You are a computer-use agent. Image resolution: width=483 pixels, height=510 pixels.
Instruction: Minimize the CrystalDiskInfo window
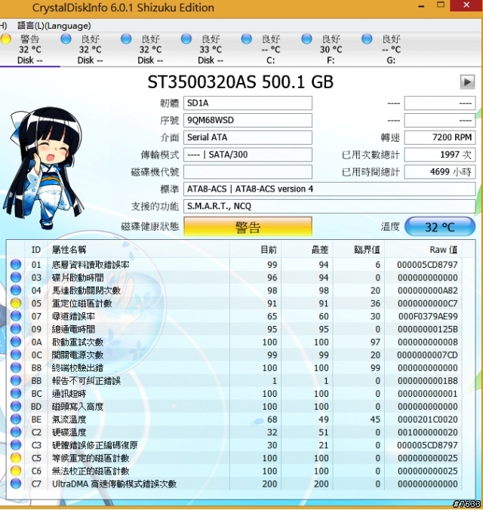[x=421, y=6]
